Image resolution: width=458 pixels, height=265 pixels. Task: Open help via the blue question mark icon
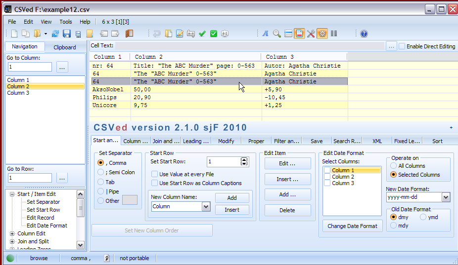(x=364, y=34)
